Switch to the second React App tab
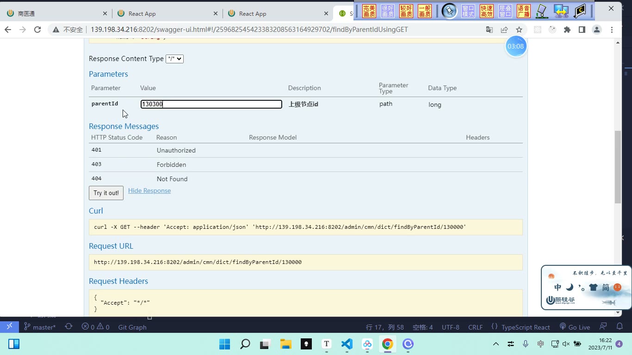The image size is (632, 355). tap(278, 13)
